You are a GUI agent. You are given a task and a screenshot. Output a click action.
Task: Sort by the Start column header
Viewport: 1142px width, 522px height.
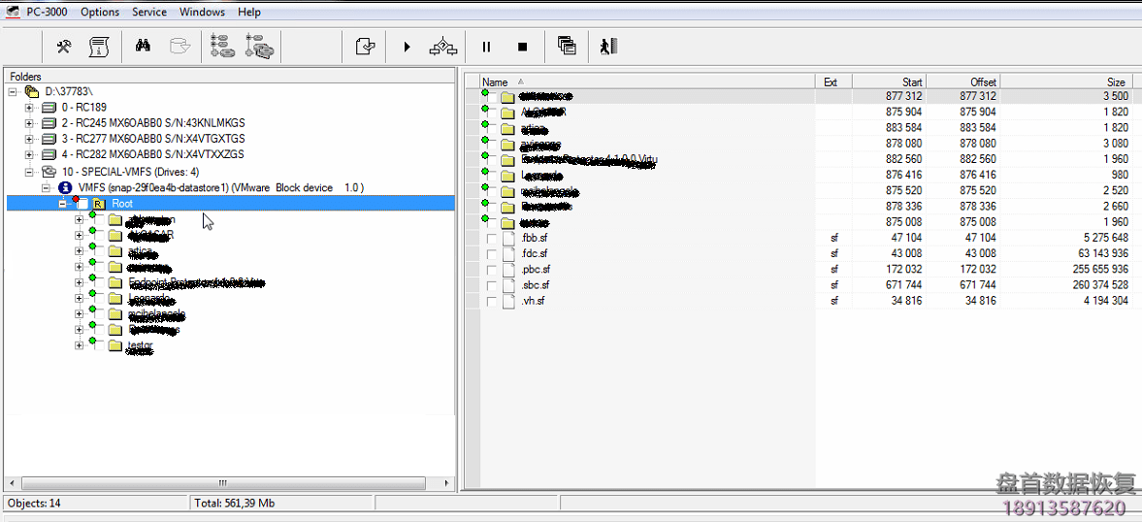tap(890, 82)
